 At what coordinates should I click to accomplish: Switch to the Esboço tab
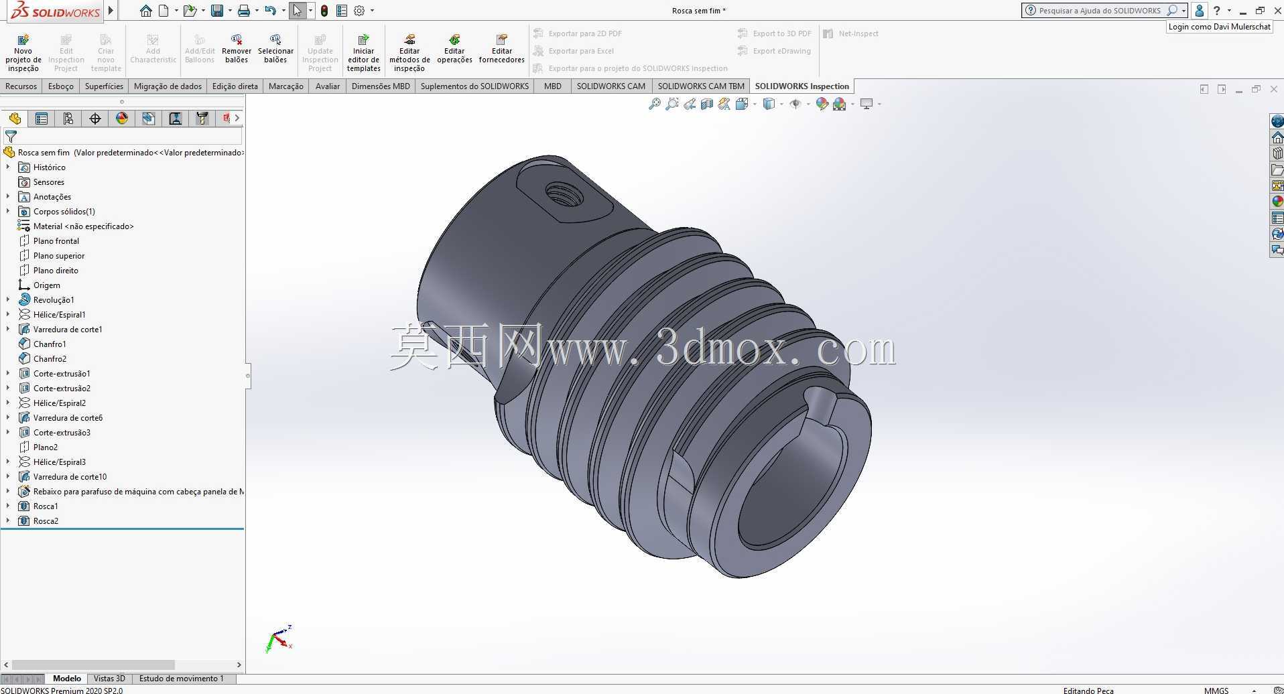[x=61, y=86]
